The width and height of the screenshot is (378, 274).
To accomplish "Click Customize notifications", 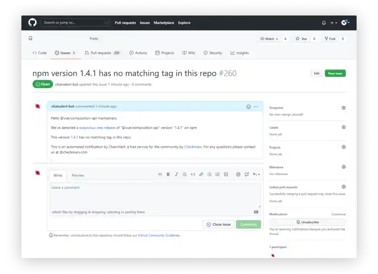I will point(338,214).
